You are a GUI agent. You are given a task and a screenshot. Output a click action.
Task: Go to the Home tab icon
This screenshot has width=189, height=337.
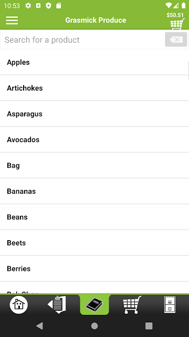(x=19, y=304)
